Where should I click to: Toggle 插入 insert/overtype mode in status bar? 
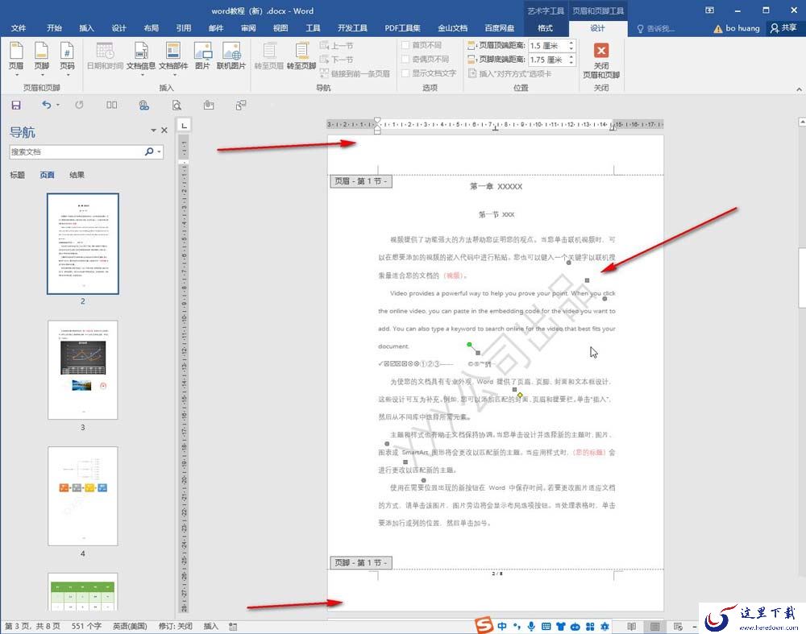pos(210,626)
